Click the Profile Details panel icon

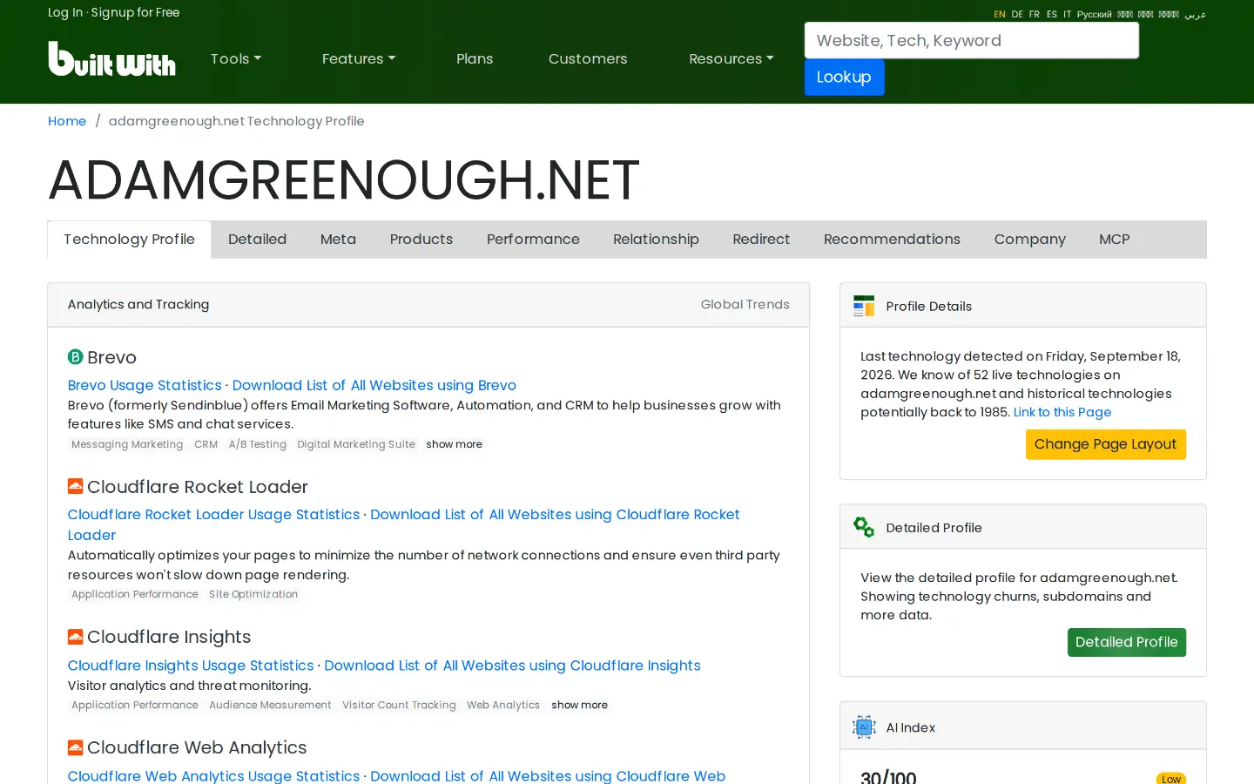pos(864,306)
